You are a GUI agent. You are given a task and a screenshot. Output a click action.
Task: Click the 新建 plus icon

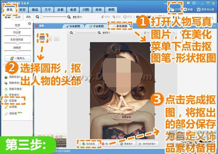(185, 9)
